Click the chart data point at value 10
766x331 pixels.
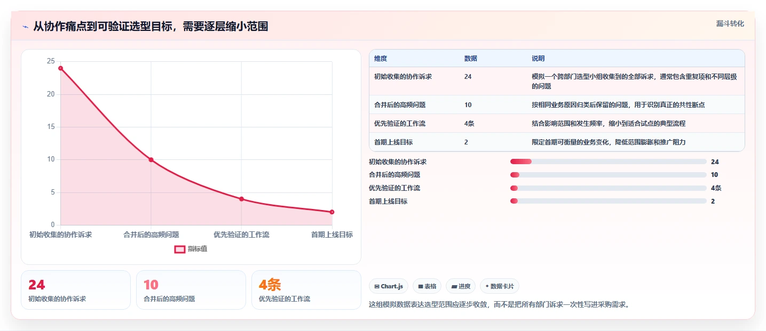[x=151, y=160]
